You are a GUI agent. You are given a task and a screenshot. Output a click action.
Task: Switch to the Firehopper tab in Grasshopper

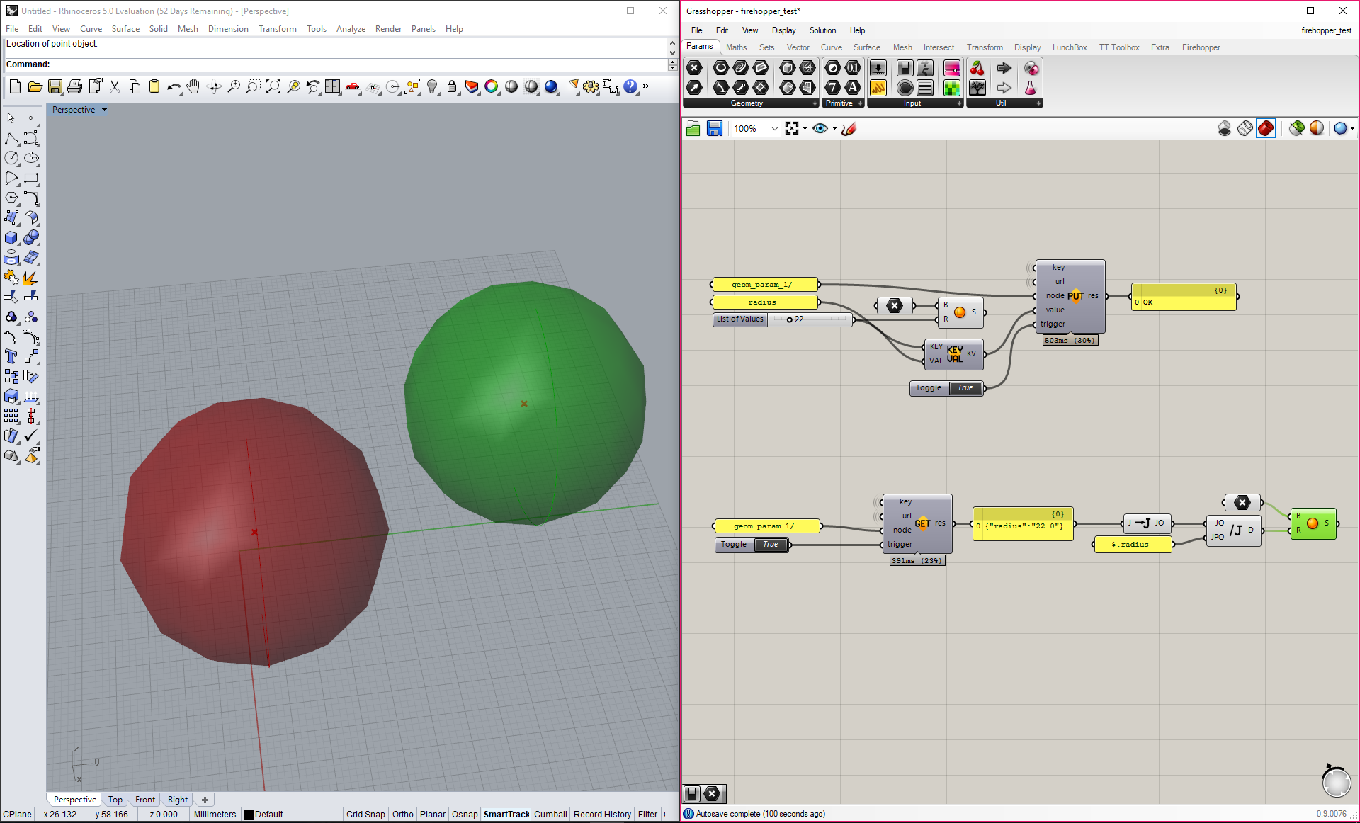click(x=1201, y=47)
